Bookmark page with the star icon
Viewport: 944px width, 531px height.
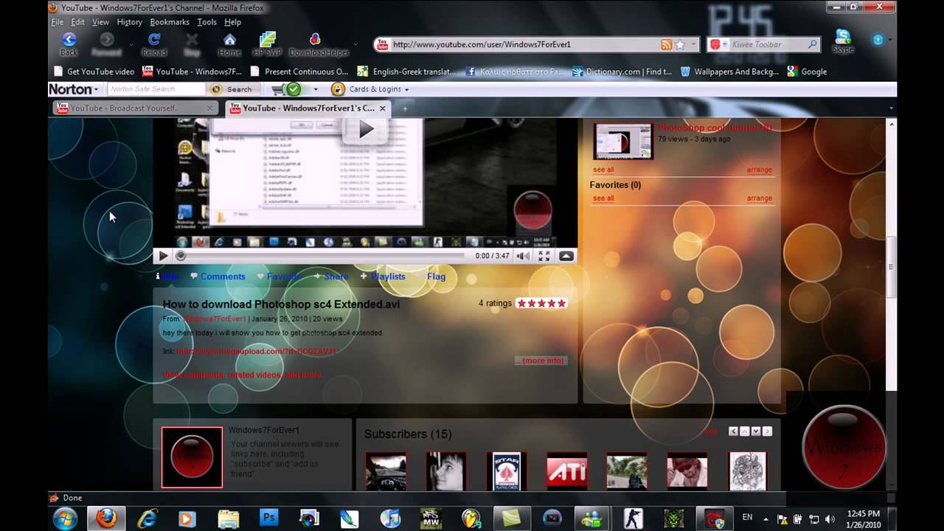(680, 44)
